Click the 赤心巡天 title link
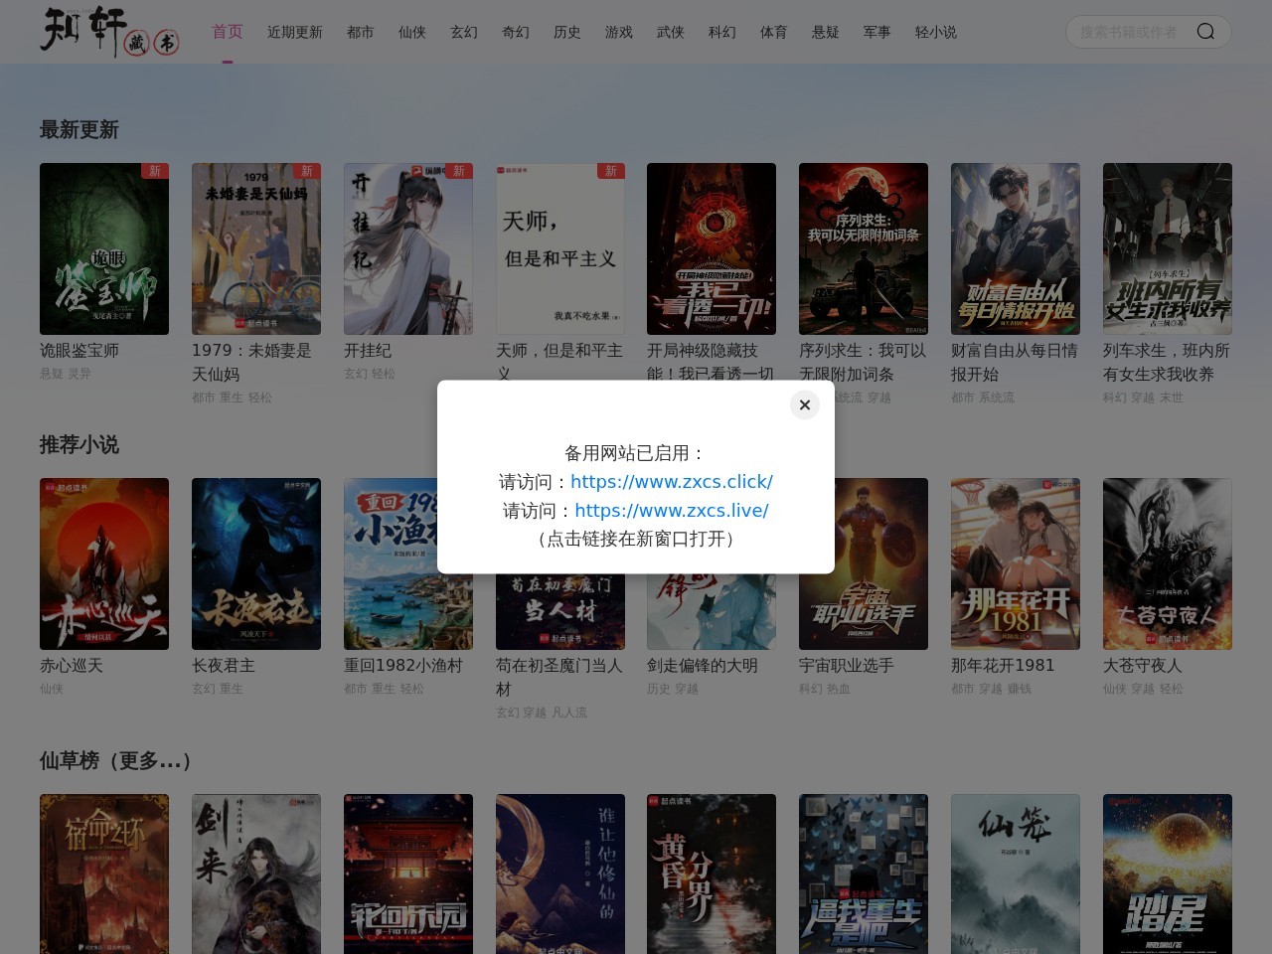The height and width of the screenshot is (954, 1272). (x=72, y=666)
